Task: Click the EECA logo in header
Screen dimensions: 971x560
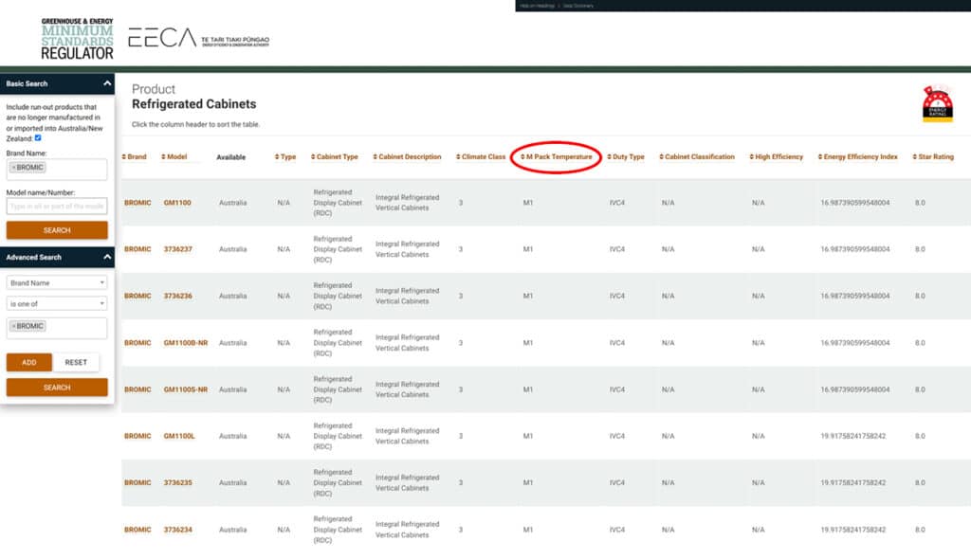Action: point(198,39)
